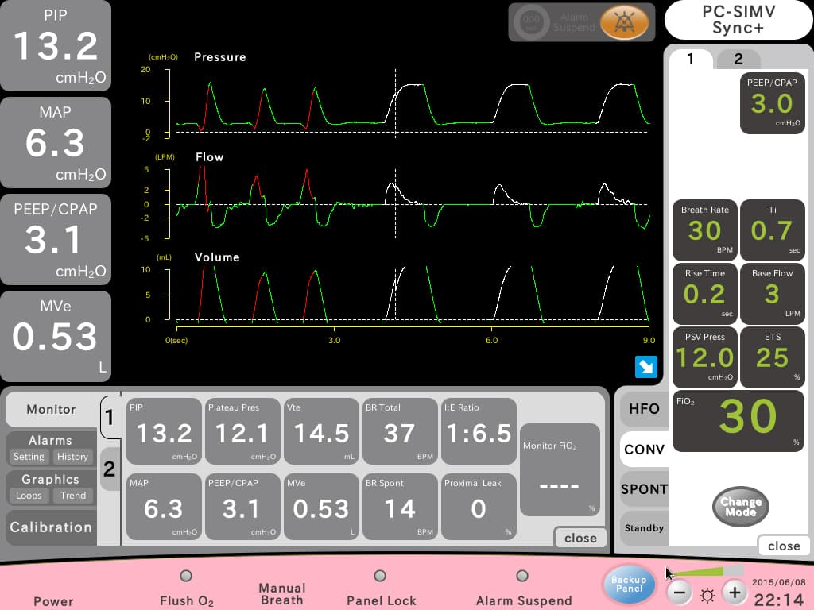Increase brightness with the plus button
The image size is (814, 610).
734,593
